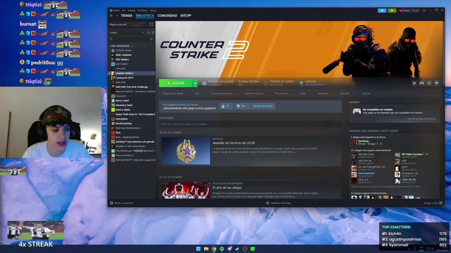Open Ver los ajustes del mando link

pyautogui.click(x=422, y=119)
